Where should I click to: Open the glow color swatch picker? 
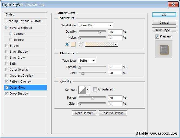73,44
